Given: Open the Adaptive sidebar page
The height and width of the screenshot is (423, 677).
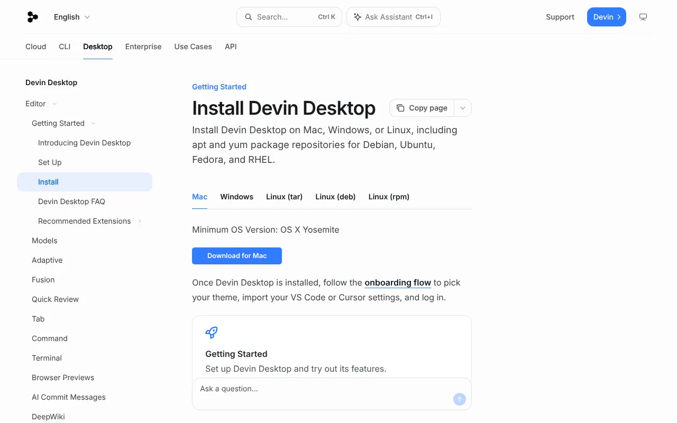Looking at the screenshot, I should [x=47, y=260].
